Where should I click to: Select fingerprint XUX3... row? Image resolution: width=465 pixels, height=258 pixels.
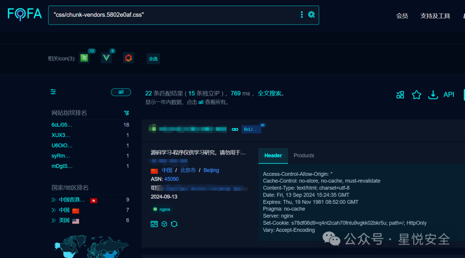tap(90, 135)
